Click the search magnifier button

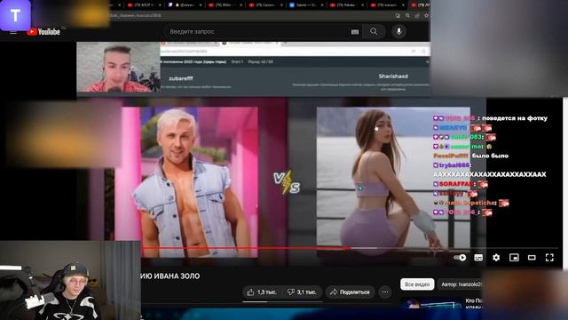(x=374, y=32)
